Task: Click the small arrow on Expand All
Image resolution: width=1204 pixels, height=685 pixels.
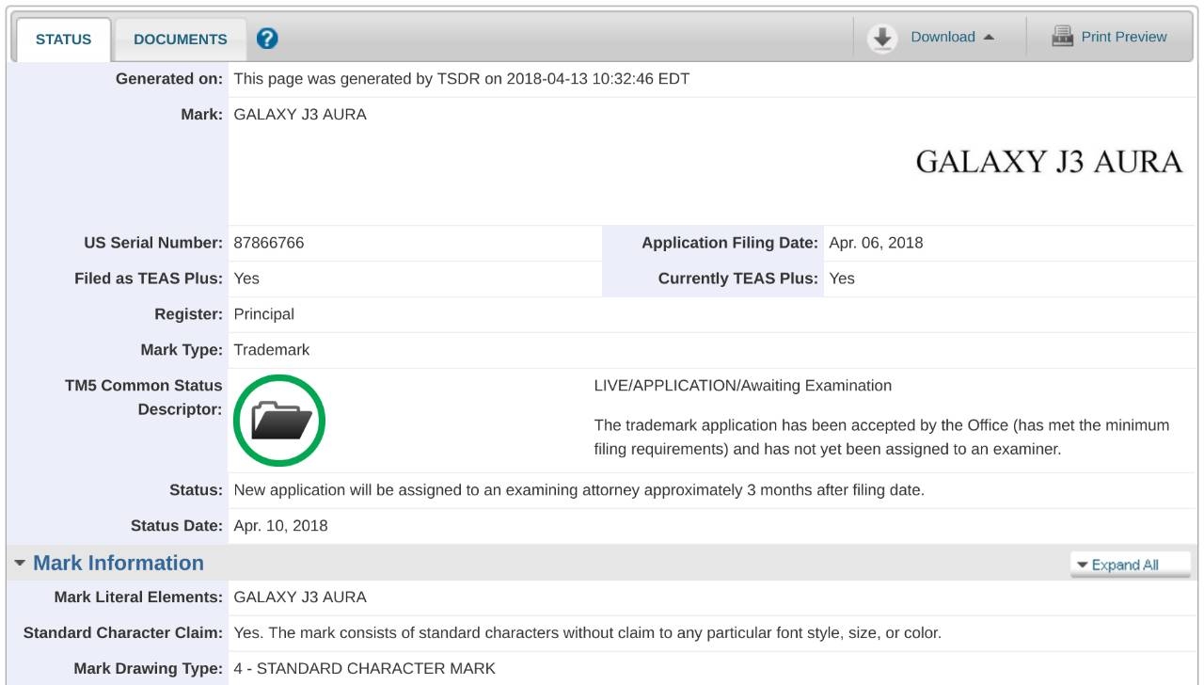Action: [1082, 565]
